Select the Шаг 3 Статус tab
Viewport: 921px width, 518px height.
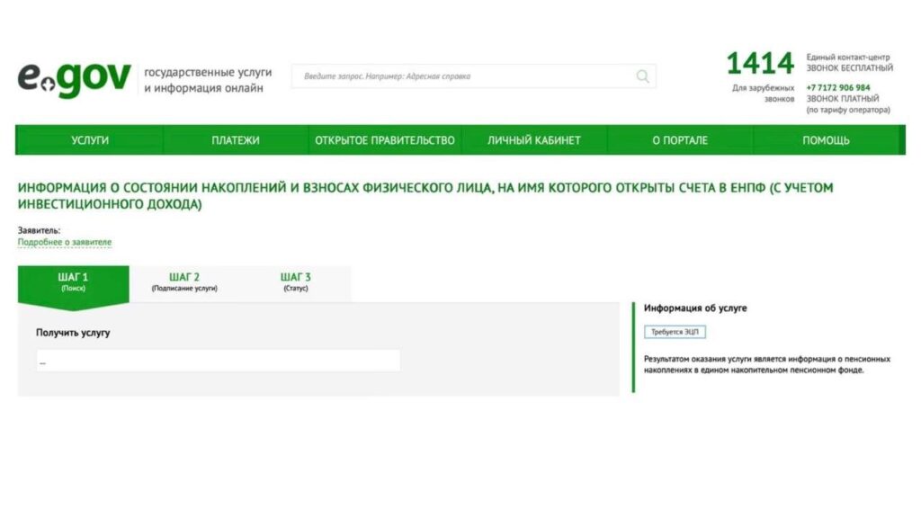(x=295, y=283)
